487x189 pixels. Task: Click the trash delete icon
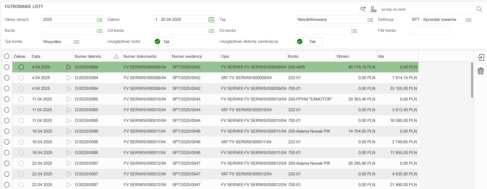coord(481,71)
